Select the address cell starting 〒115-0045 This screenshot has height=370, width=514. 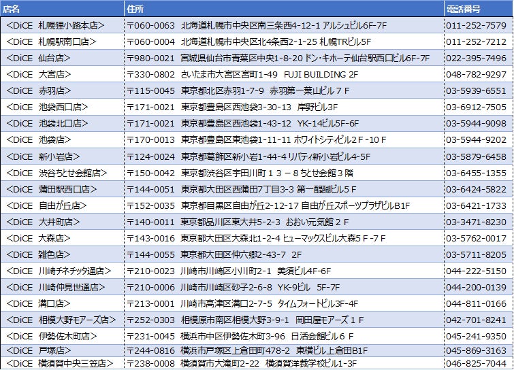[x=284, y=90]
